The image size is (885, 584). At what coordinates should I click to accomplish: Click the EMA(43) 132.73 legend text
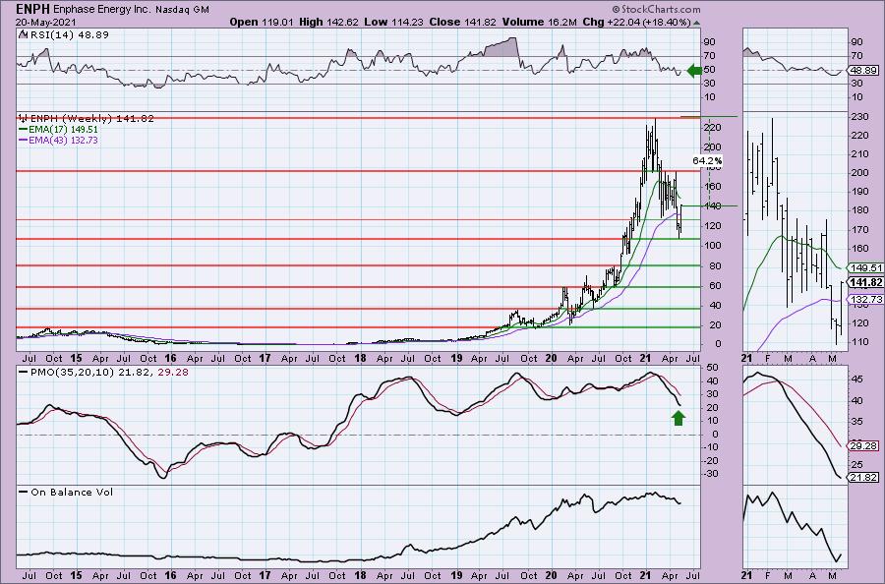[64, 140]
